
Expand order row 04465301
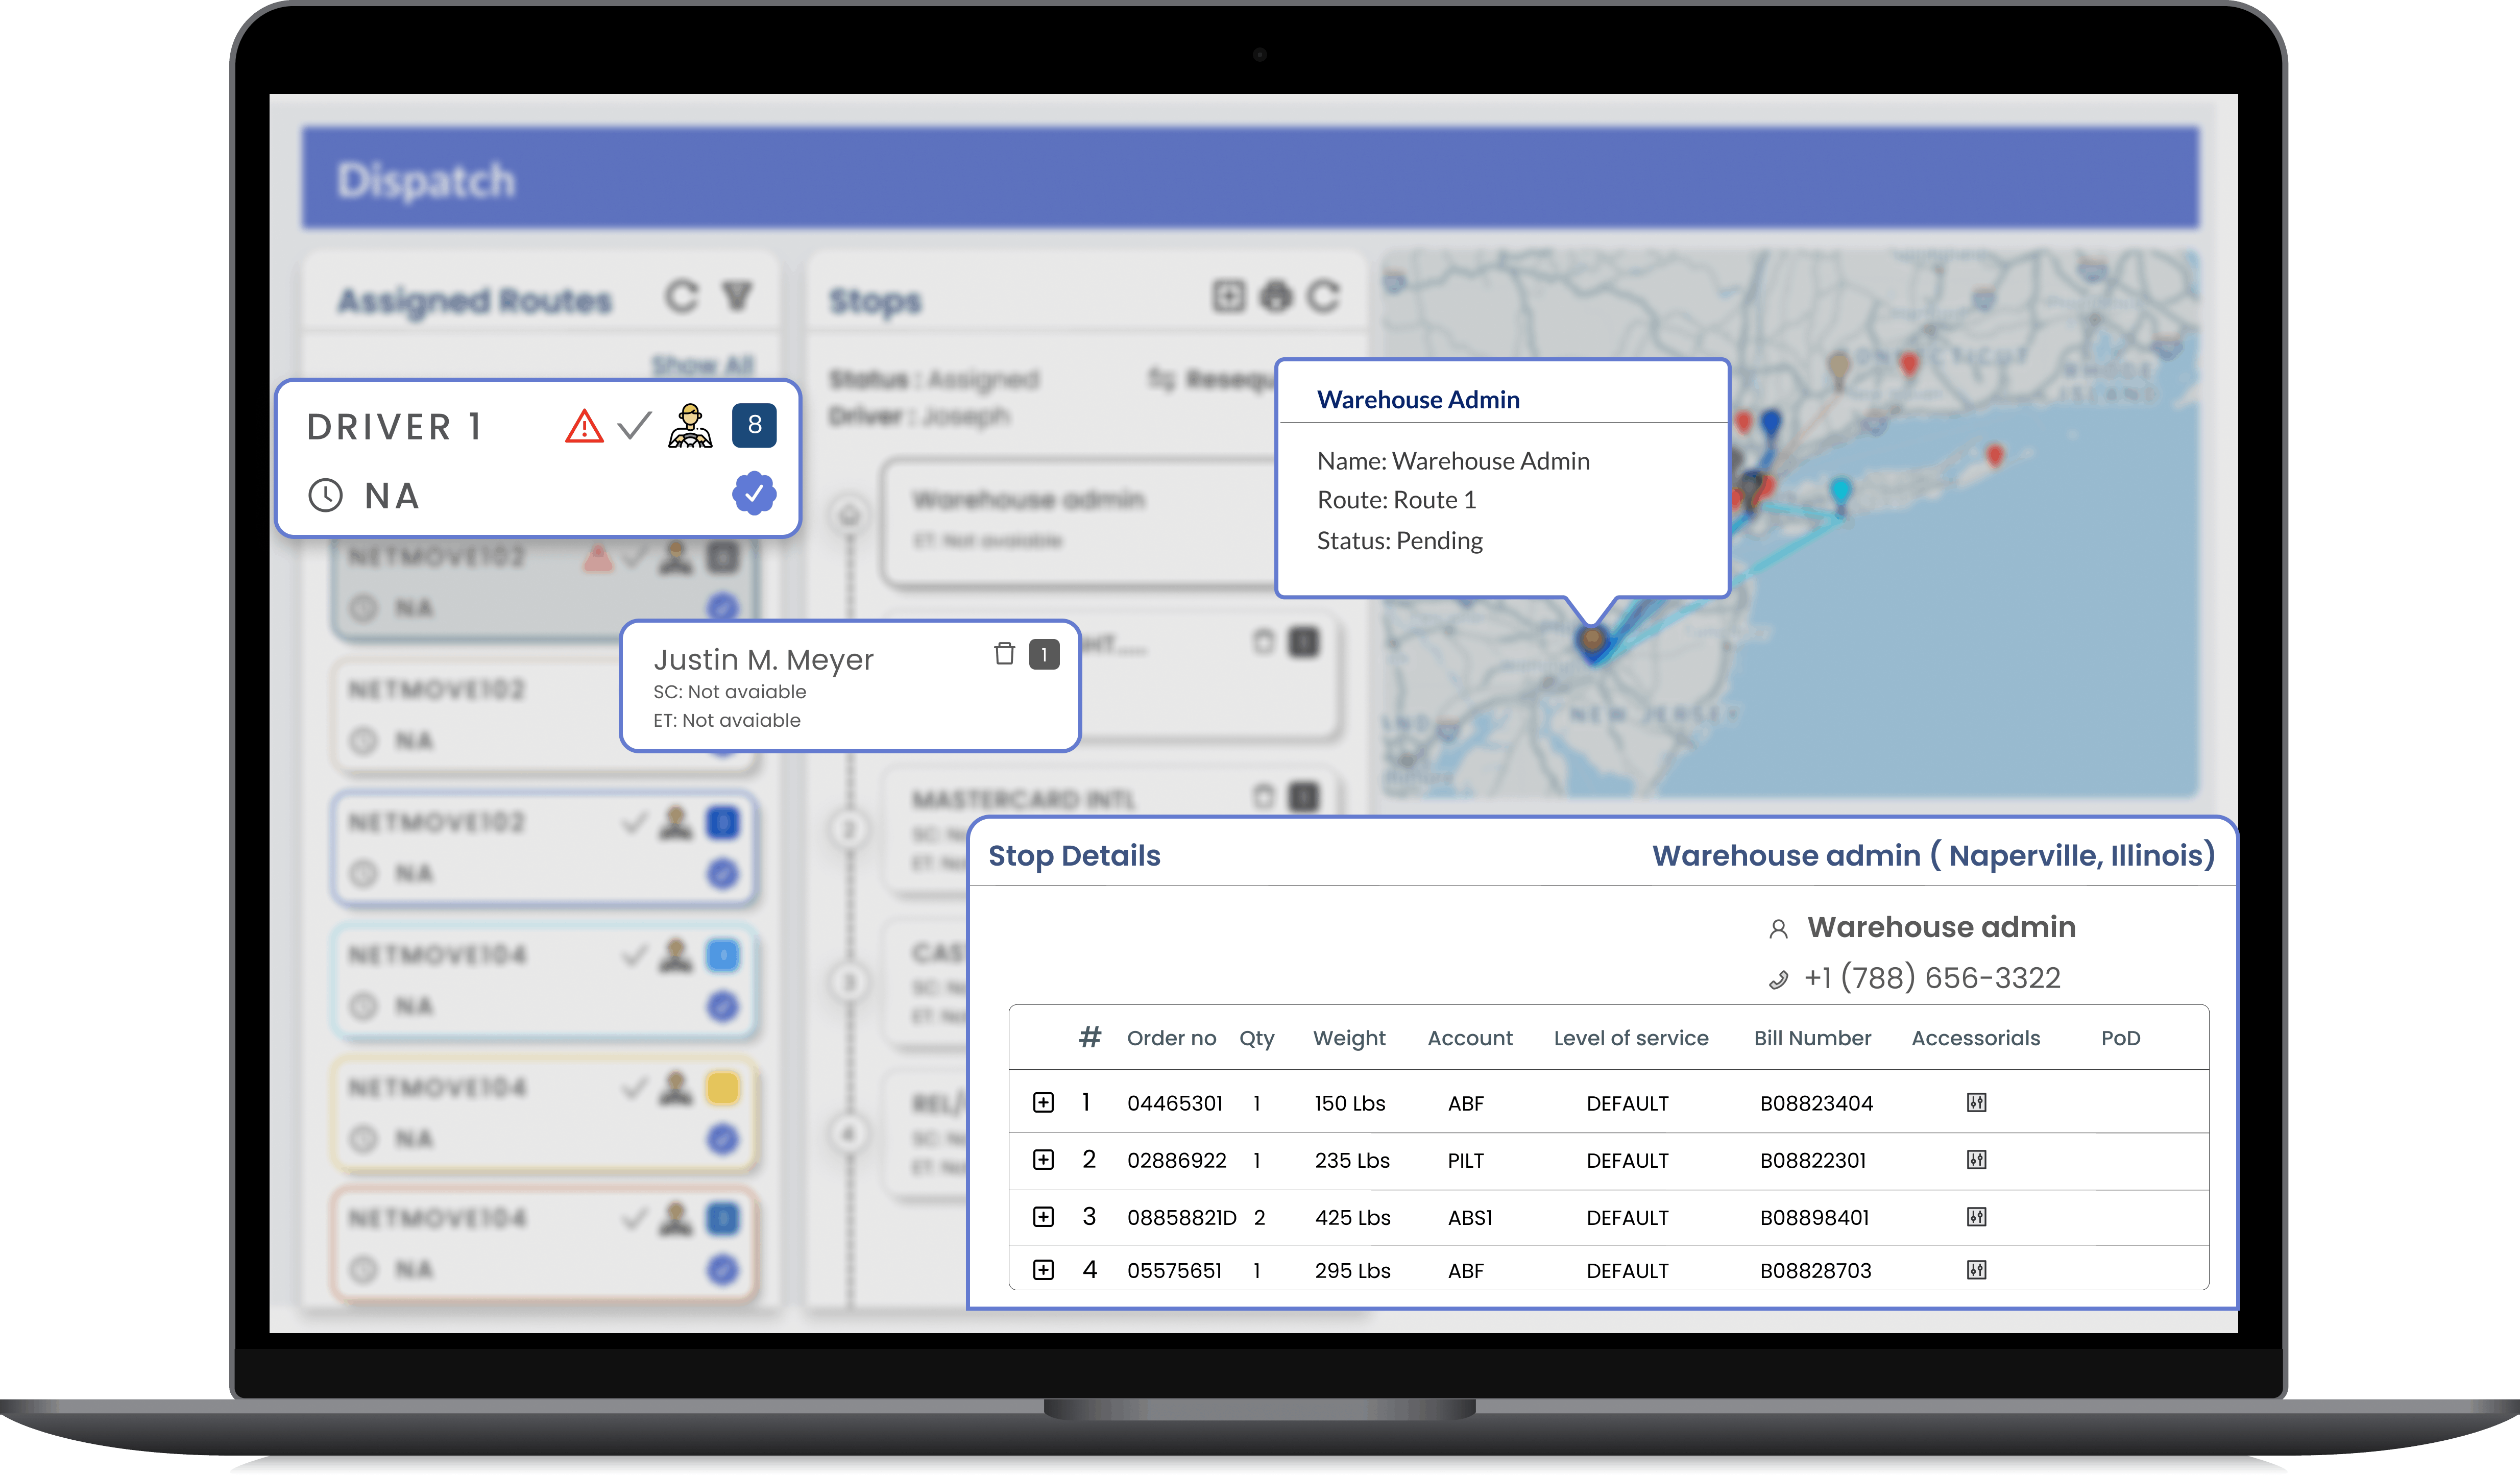(x=1043, y=1102)
